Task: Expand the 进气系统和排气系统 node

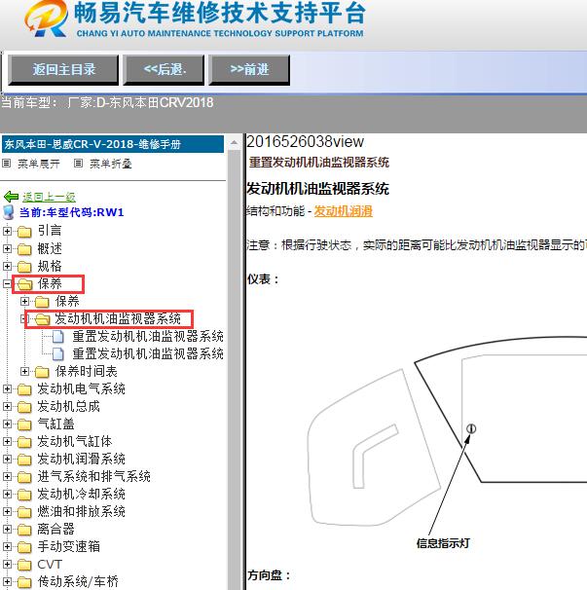Action: pyautogui.click(x=7, y=477)
